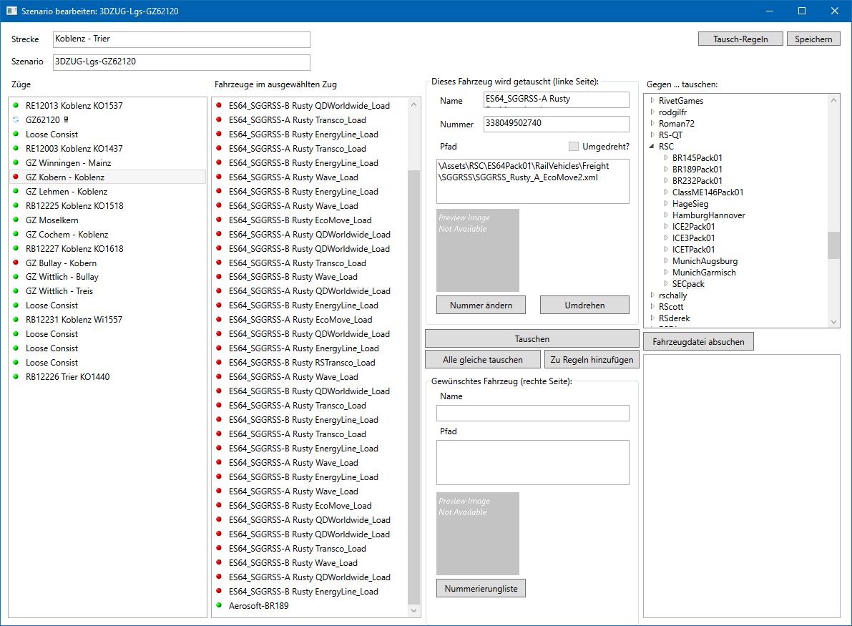Click the green dot next to GZ Moselkern
The width and height of the screenshot is (852, 626).
(x=16, y=220)
